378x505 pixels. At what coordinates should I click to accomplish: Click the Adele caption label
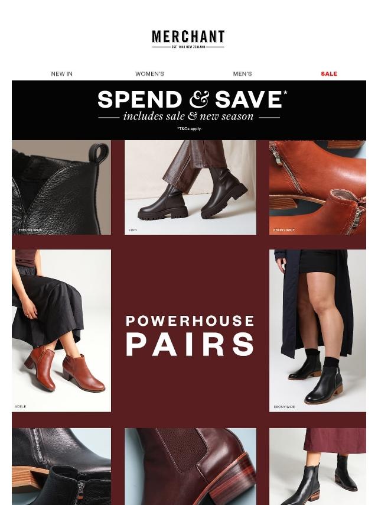[20, 407]
